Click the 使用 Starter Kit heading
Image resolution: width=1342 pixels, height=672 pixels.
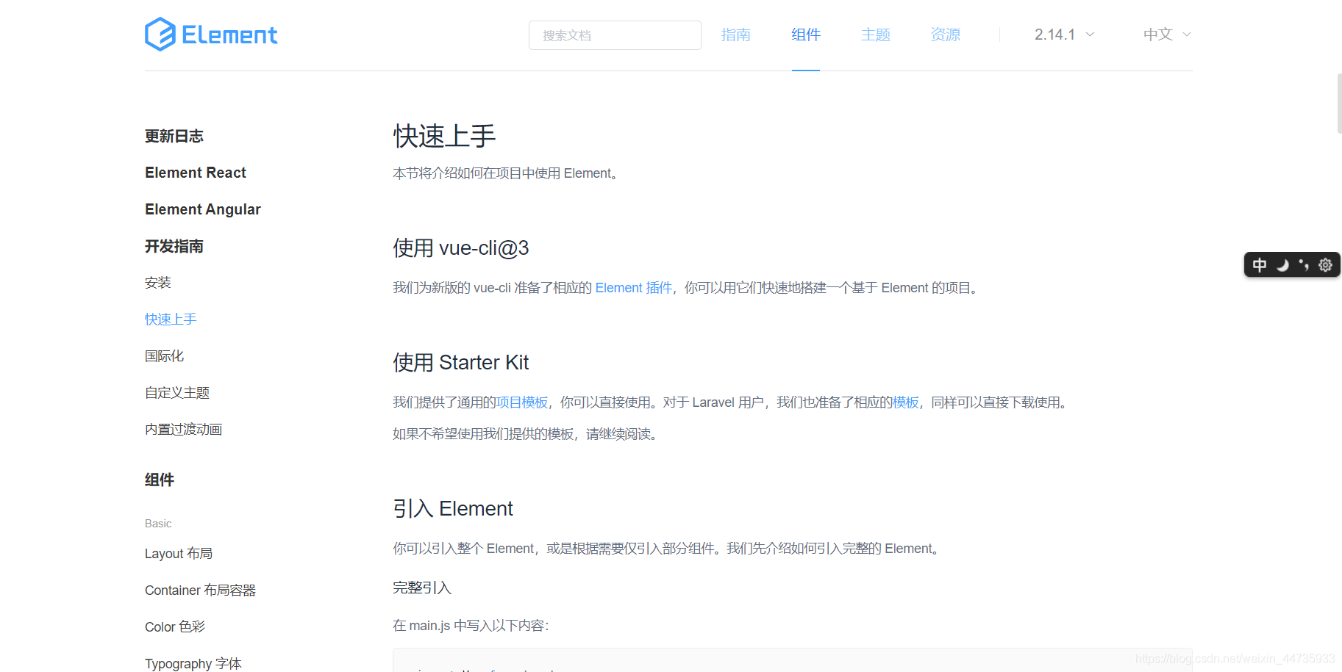pyautogui.click(x=461, y=363)
